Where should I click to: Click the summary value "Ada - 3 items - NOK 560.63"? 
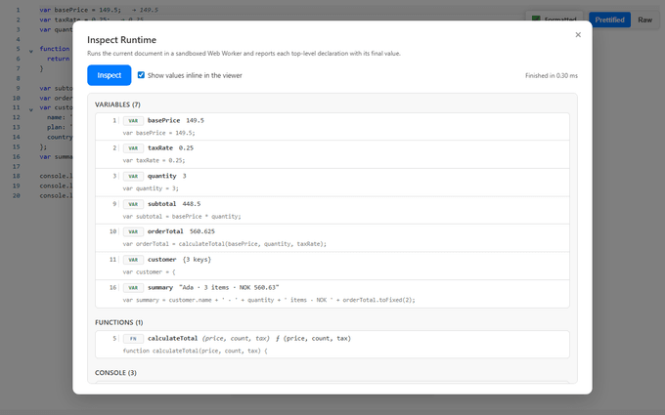click(229, 287)
